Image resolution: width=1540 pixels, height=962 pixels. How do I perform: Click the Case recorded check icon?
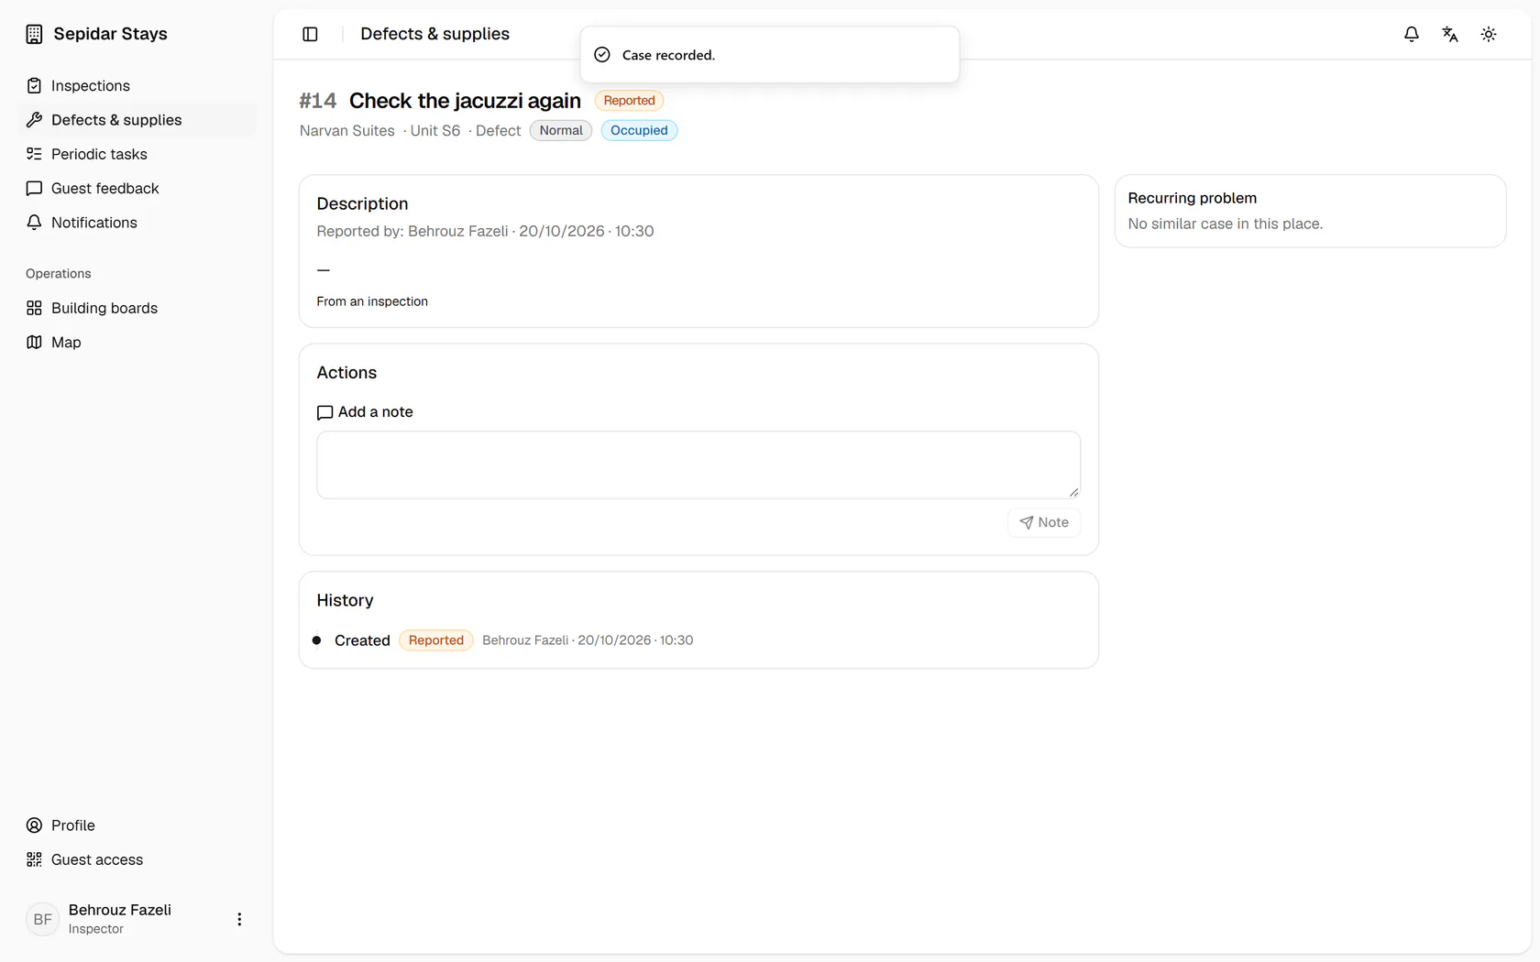tap(602, 55)
